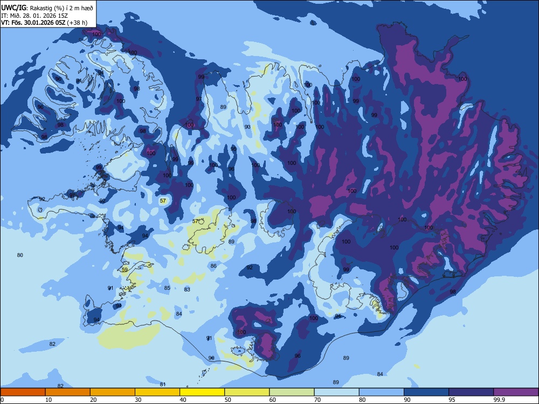Select the 20–30 amber legend swatch
This screenshot has width=539, height=404.
(x=113, y=392)
